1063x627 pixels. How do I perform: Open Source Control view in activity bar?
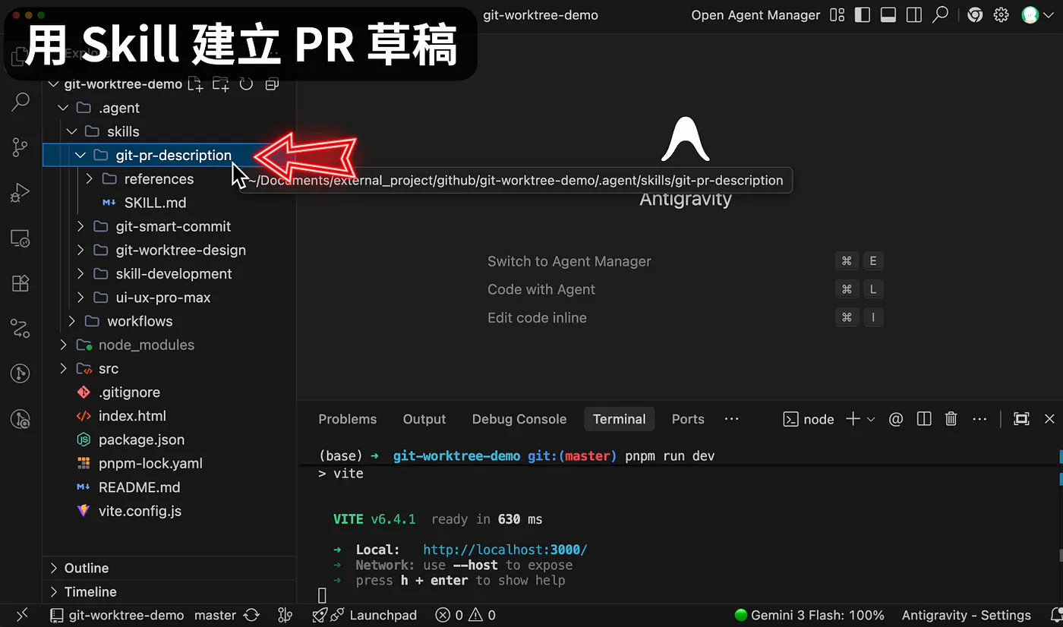click(x=21, y=147)
